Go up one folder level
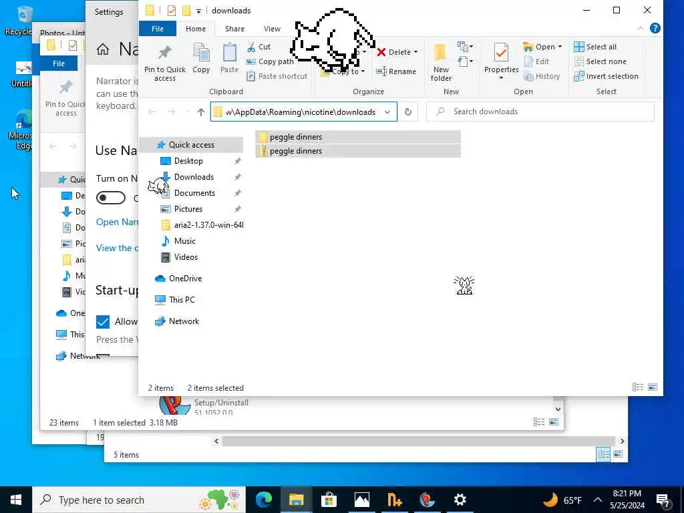 200,112
